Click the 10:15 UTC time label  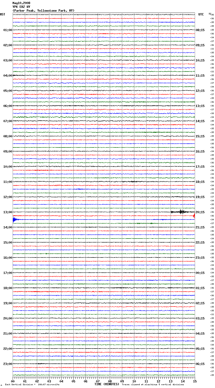click(x=200, y=60)
